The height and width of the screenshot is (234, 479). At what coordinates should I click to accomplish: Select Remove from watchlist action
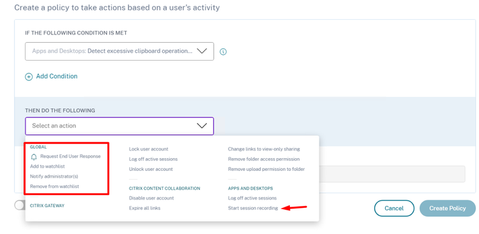point(54,186)
